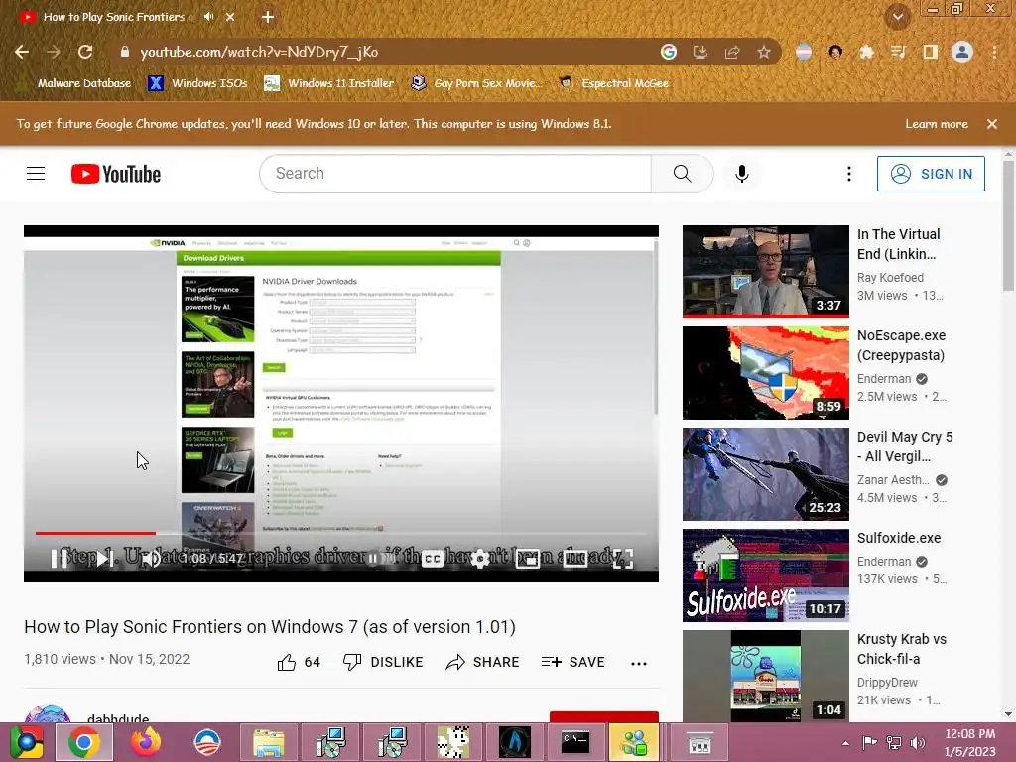The image size is (1016, 762).
Task: Seek on the red video progress bar
Action: point(341,533)
